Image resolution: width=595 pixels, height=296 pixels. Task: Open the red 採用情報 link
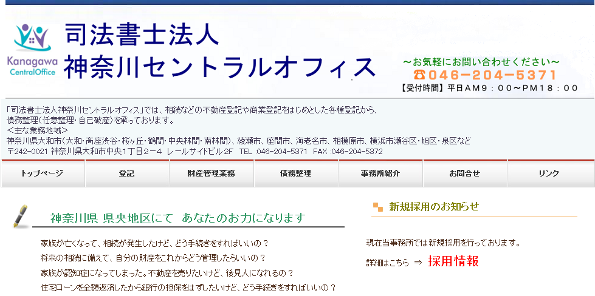tap(453, 262)
